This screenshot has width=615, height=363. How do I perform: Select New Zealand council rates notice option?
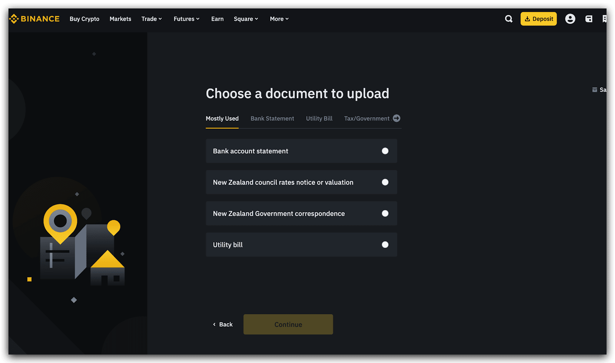click(x=385, y=182)
